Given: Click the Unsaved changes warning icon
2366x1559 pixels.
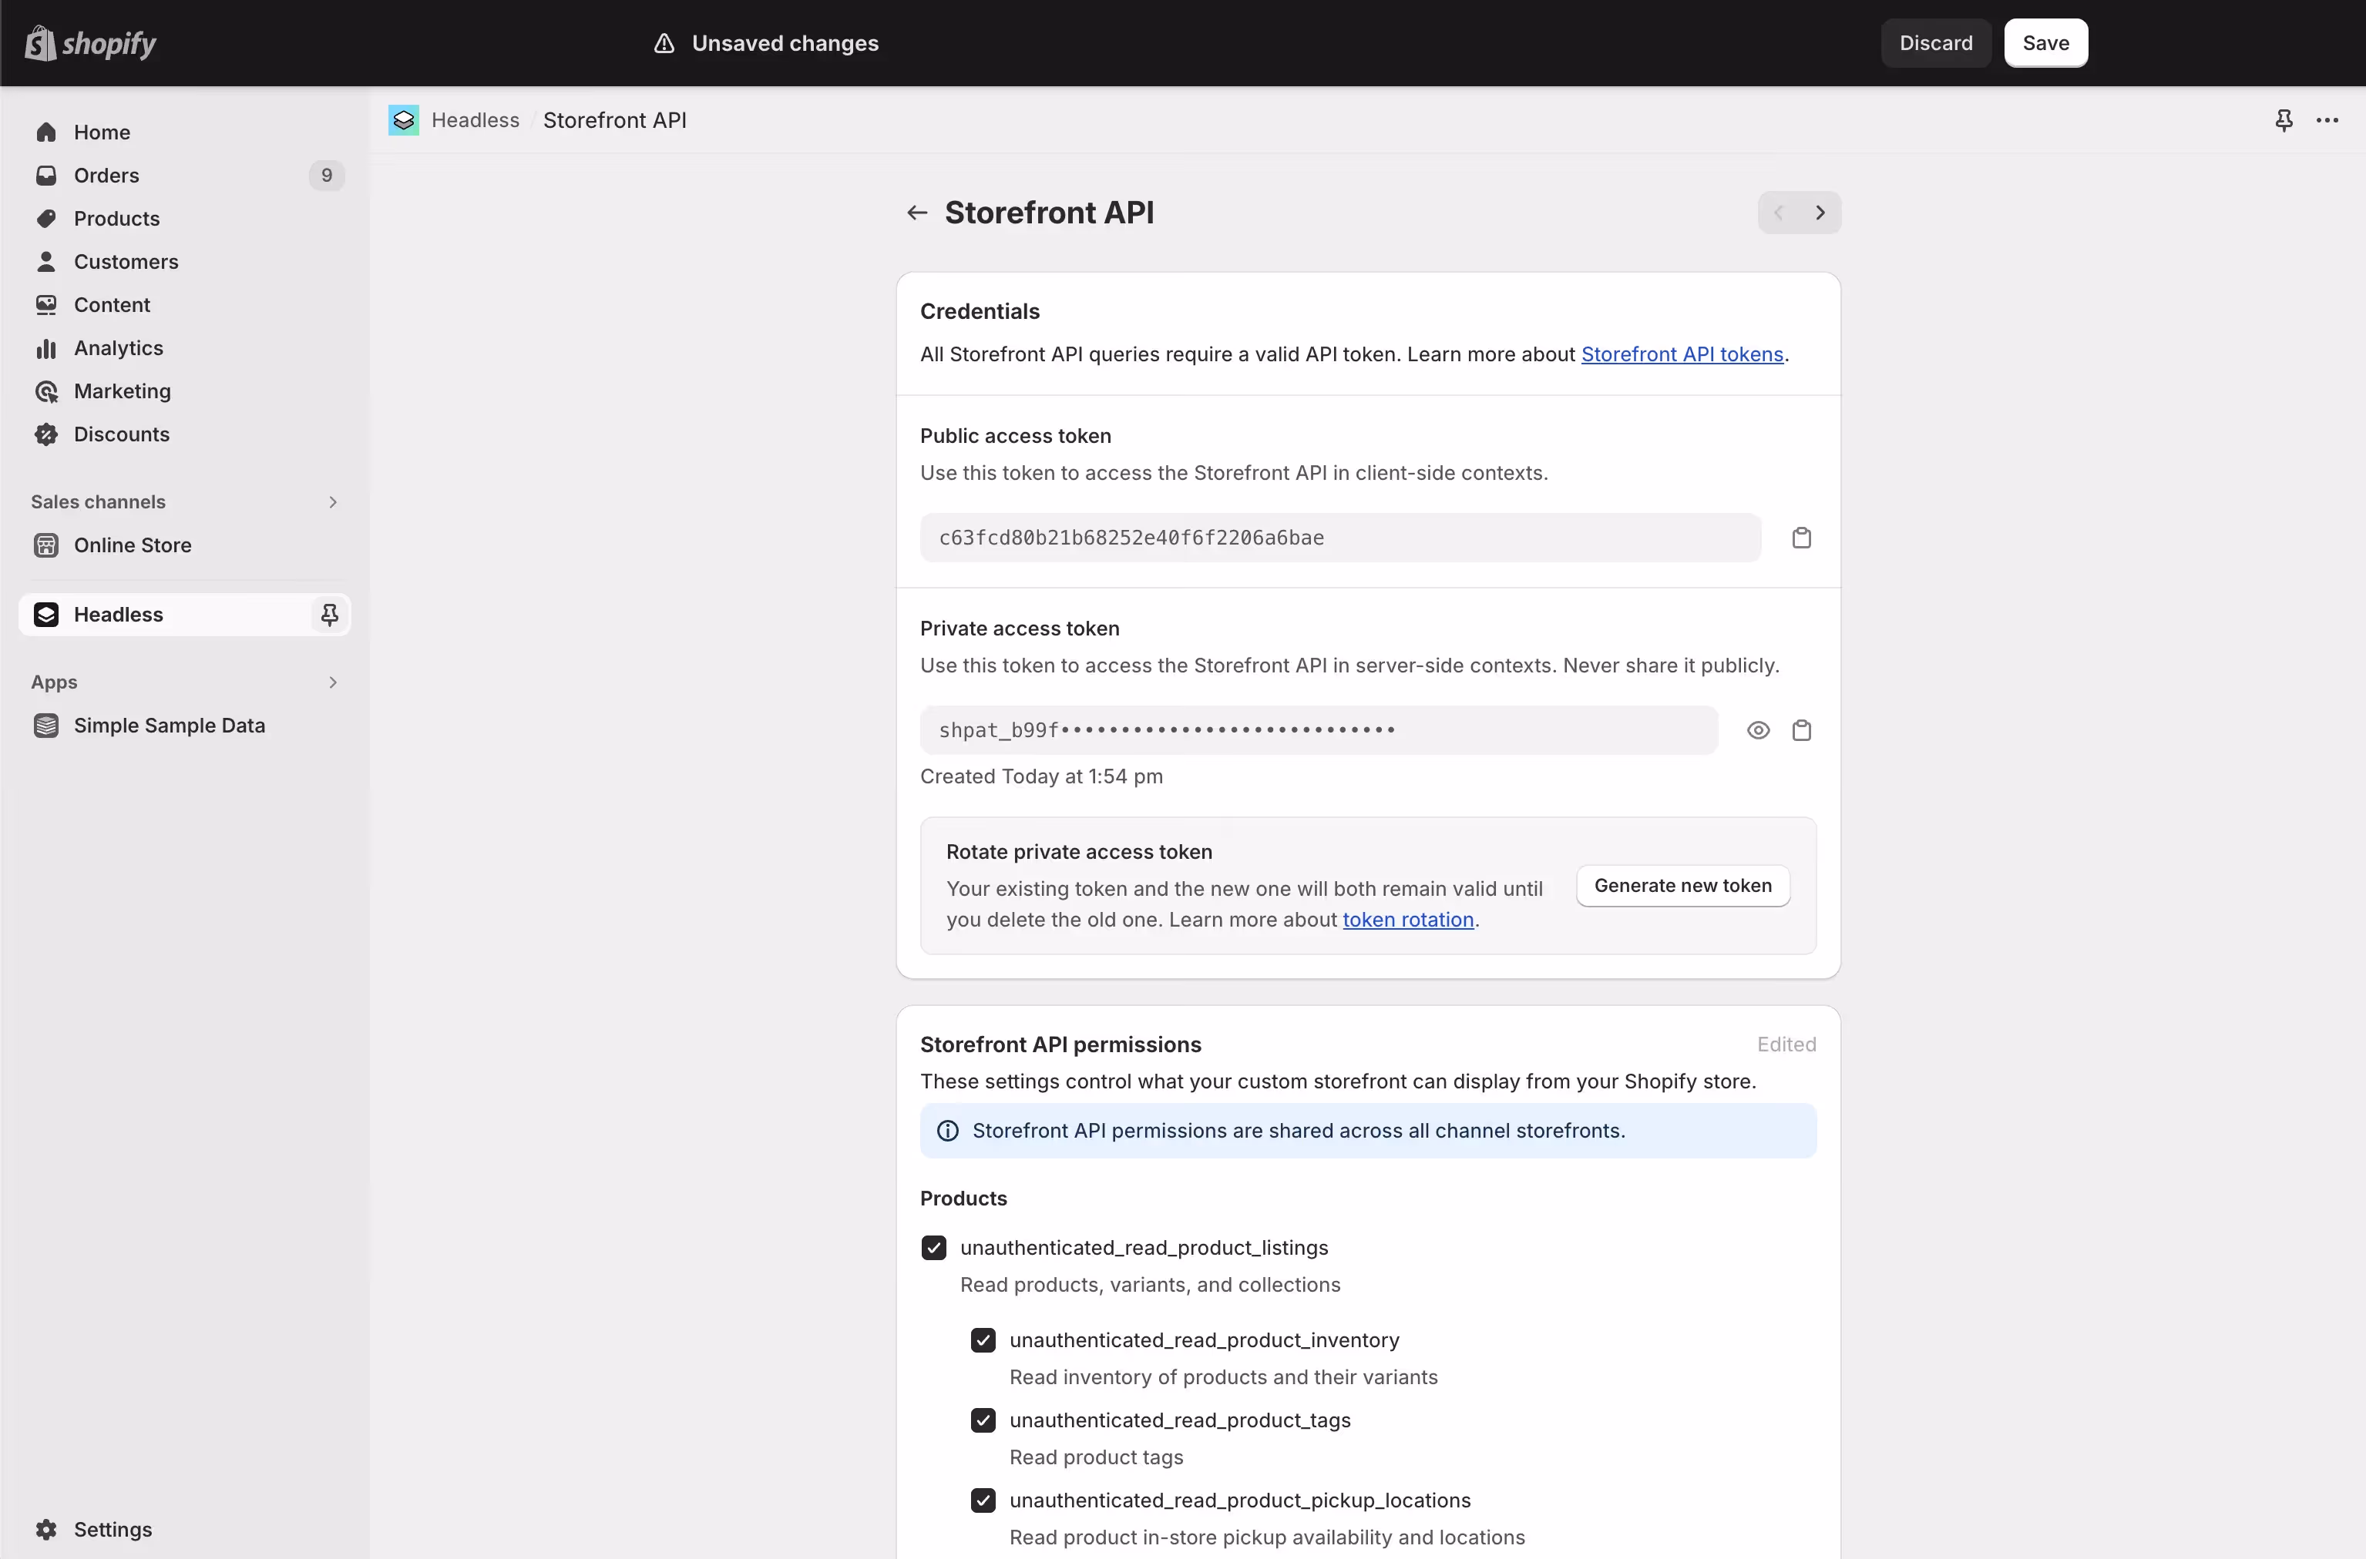Looking at the screenshot, I should 664,43.
